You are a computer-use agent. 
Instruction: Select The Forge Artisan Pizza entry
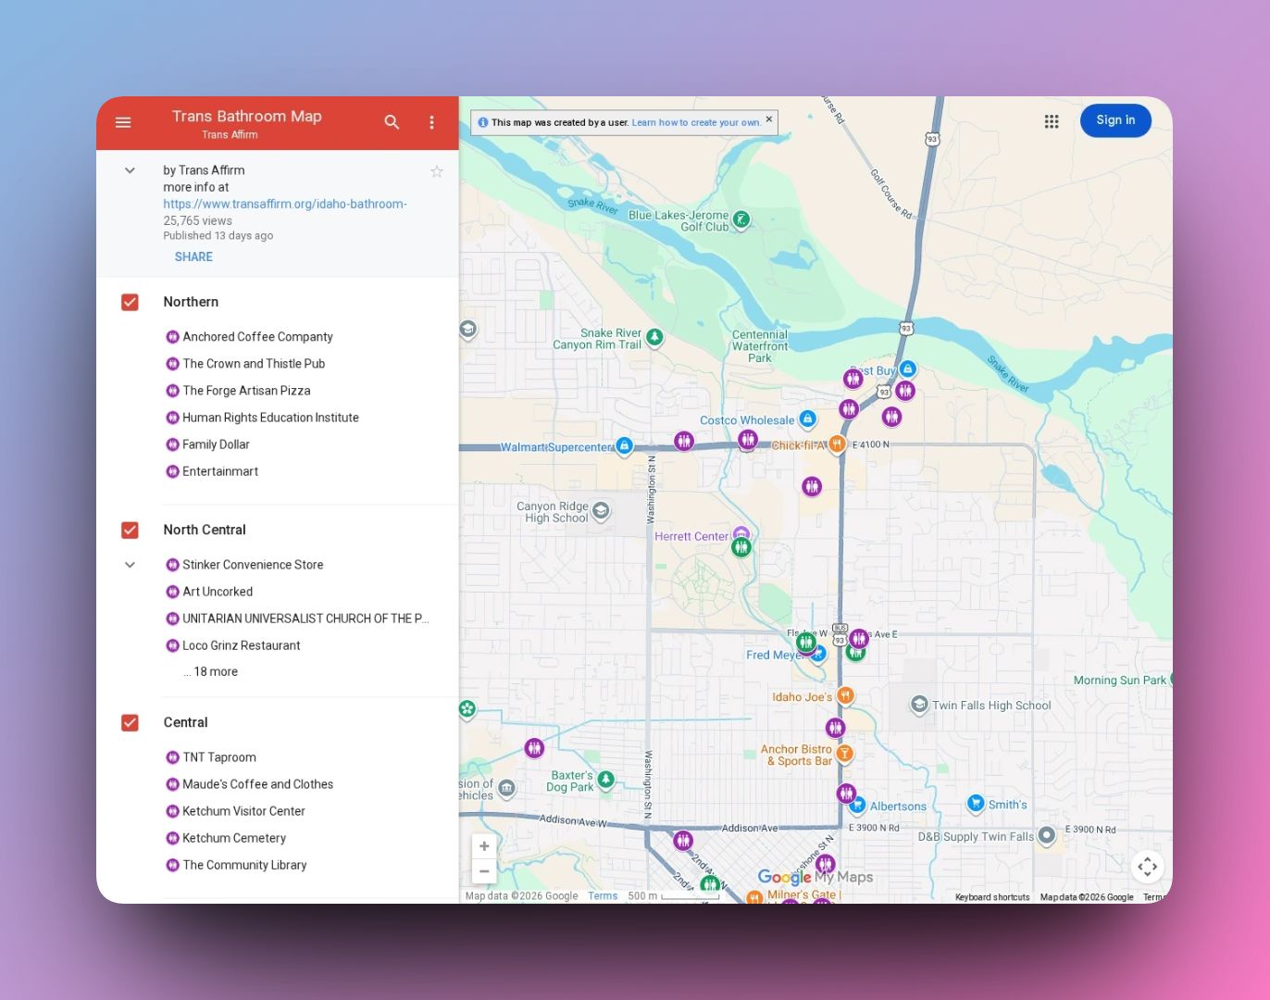237,391
